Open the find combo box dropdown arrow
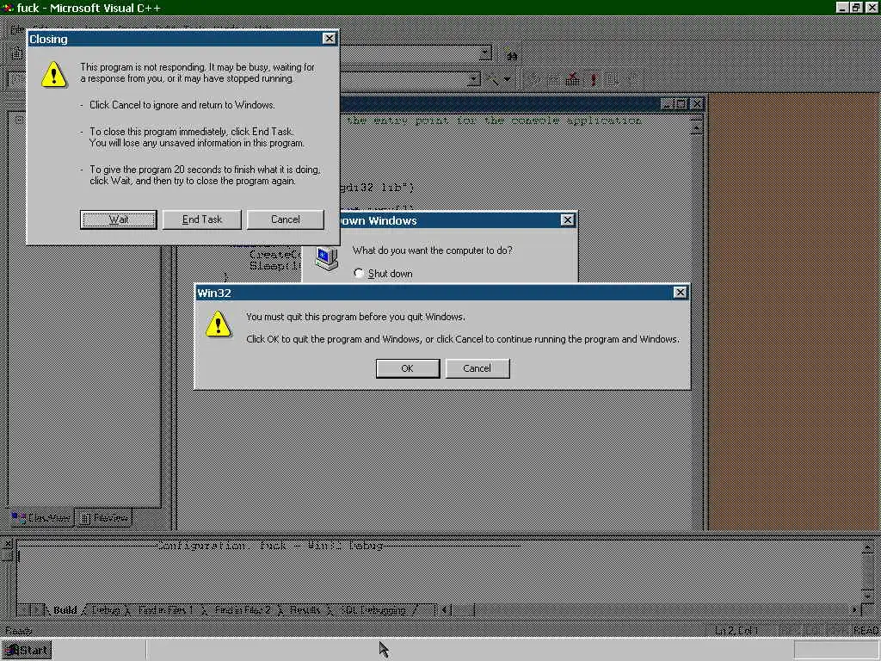This screenshot has height=661, width=881. pos(485,53)
